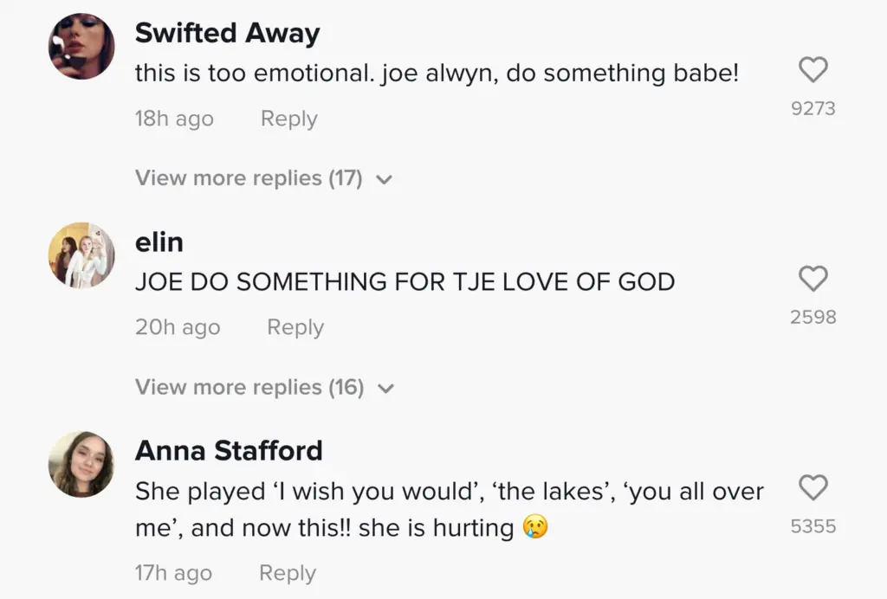Screen dimensions: 887x599
Task: Open Swifted Away's profile picture
Action: [81, 47]
